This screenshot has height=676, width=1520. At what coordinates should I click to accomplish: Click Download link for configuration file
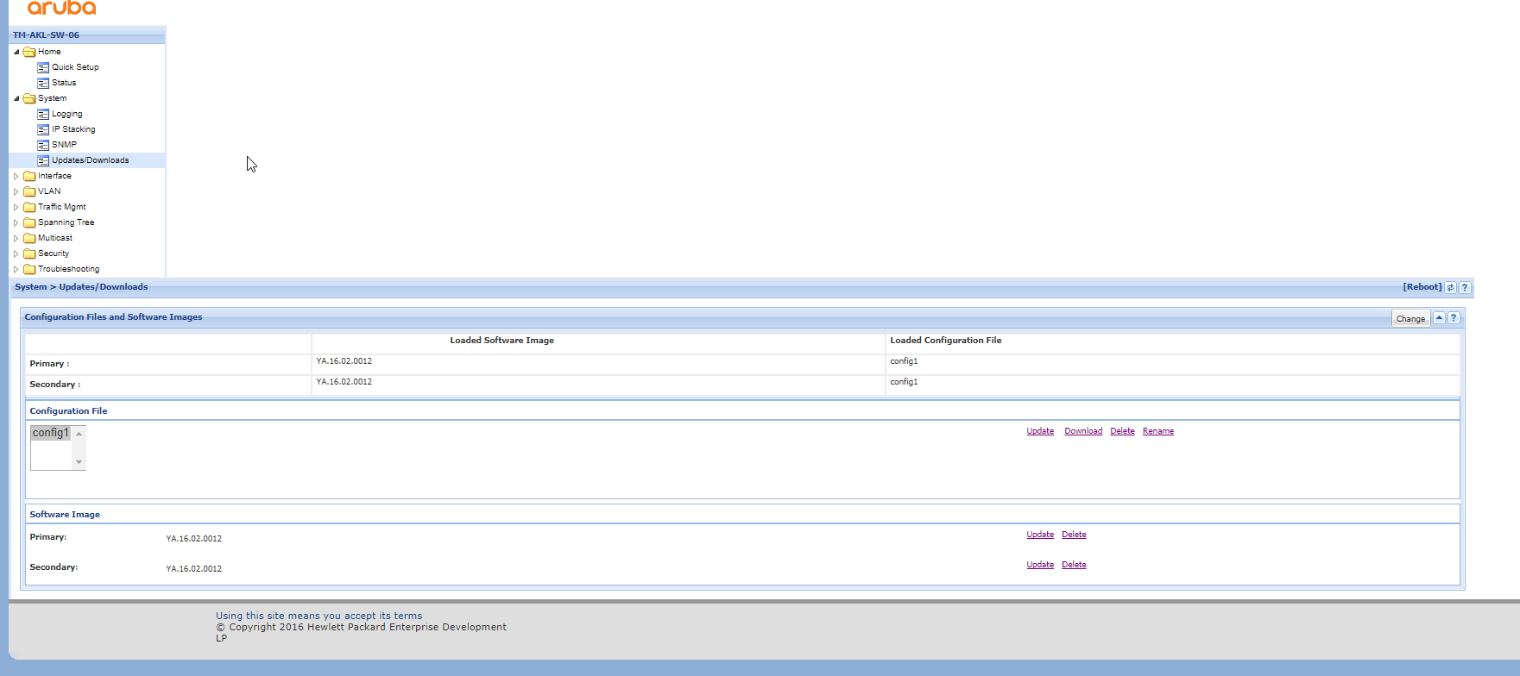pos(1082,431)
